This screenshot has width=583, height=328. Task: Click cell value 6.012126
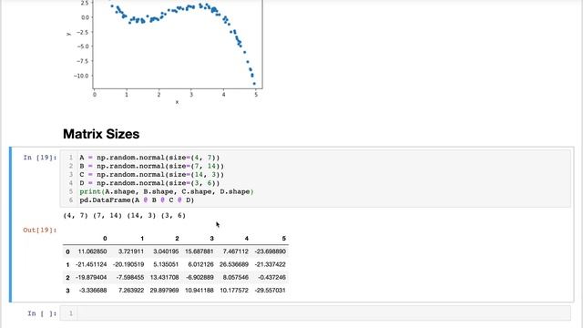click(x=200, y=265)
